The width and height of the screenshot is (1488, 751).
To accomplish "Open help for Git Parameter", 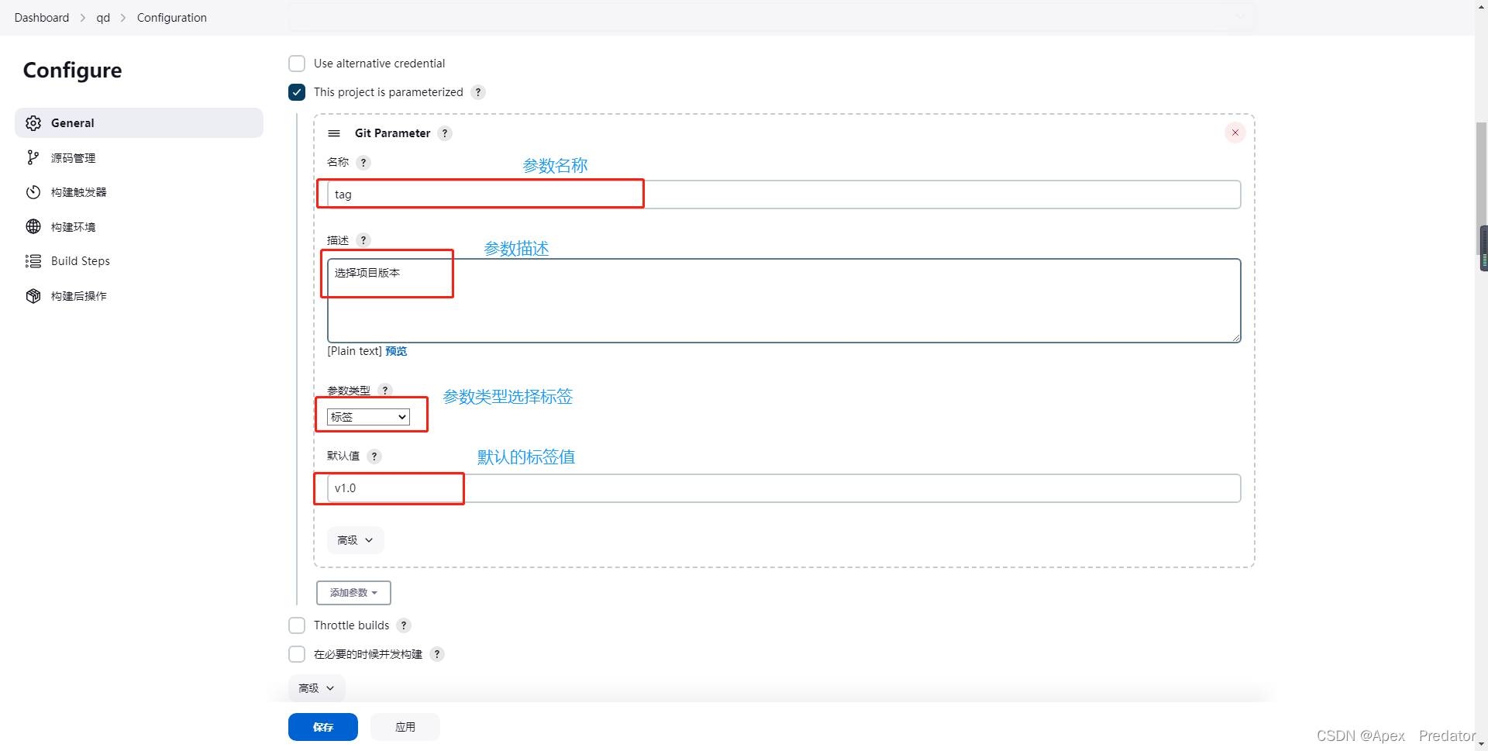I will [x=445, y=133].
